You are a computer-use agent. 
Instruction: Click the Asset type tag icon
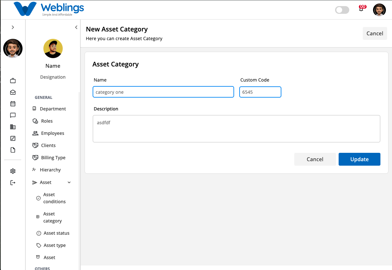pyautogui.click(x=39, y=245)
